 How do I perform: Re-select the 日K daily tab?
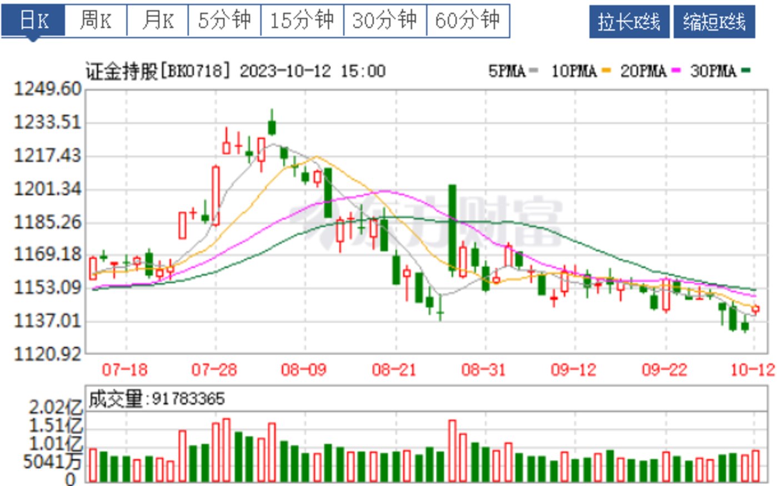click(x=32, y=19)
